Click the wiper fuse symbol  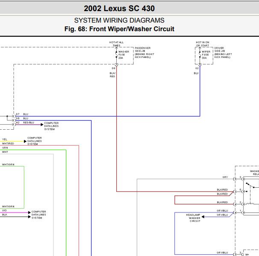[x=200, y=55]
